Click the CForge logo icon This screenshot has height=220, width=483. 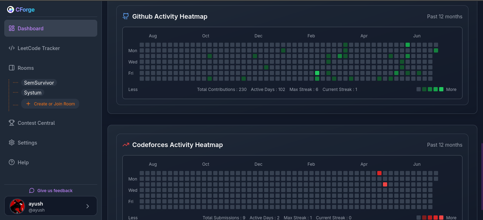10,9
